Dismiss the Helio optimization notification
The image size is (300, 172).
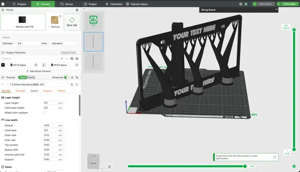(275, 157)
